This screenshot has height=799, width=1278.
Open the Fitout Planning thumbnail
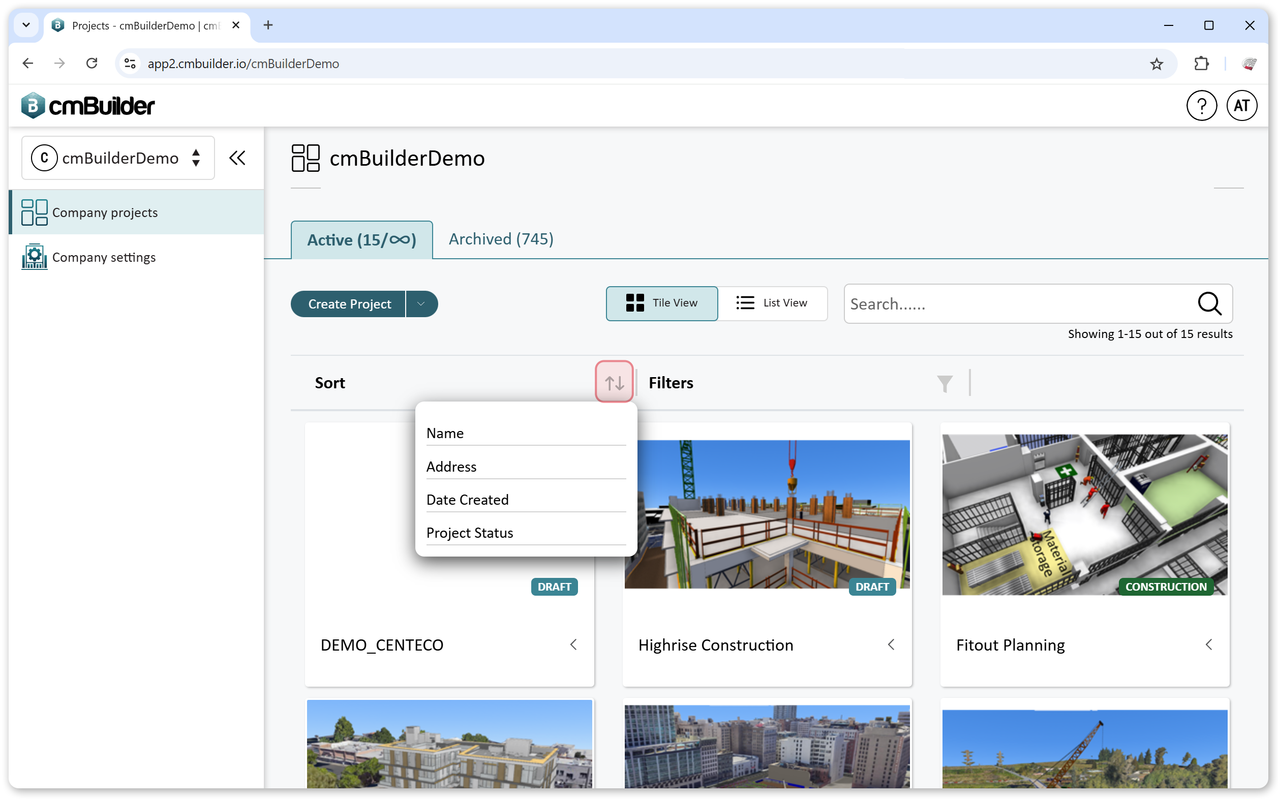click(x=1084, y=514)
